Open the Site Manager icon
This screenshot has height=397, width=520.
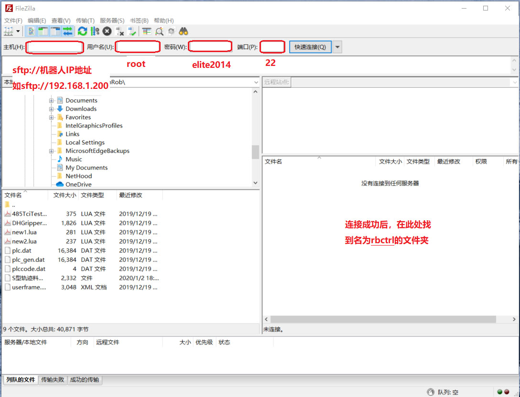(x=8, y=32)
